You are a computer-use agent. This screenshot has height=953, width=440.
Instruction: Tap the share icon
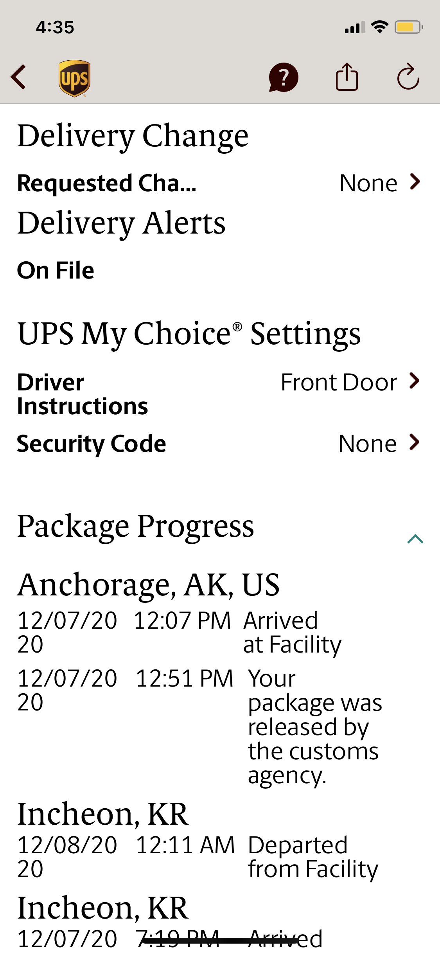tap(347, 77)
